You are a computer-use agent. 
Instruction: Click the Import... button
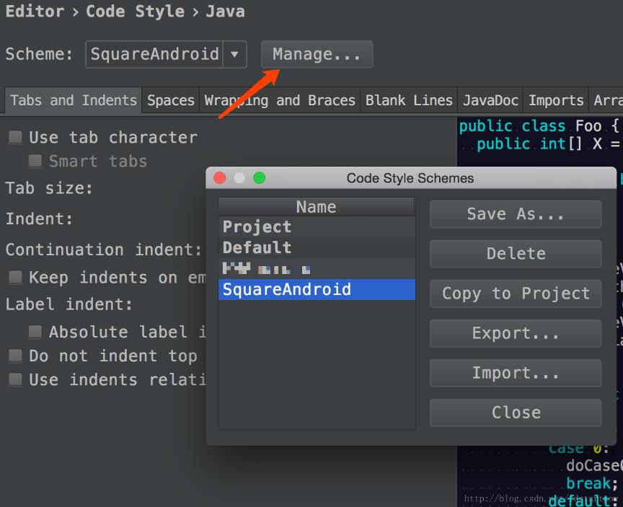pos(515,373)
